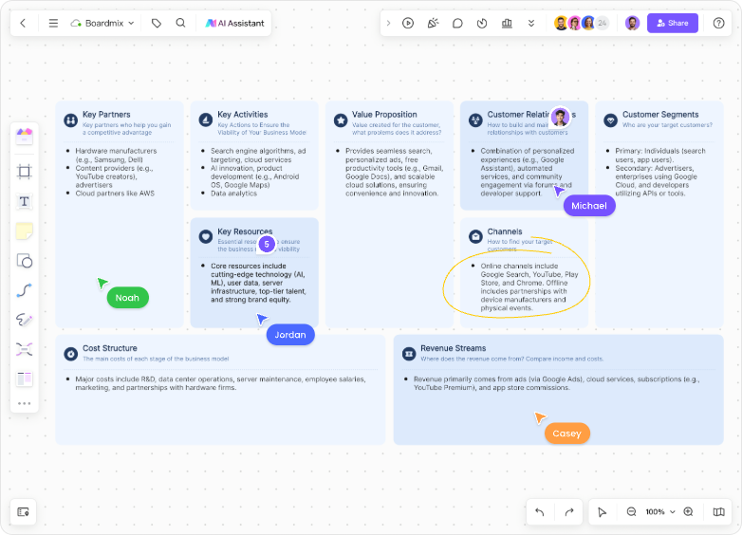Select the Customer Segments heading
This screenshot has width=742, height=535.
tap(660, 115)
